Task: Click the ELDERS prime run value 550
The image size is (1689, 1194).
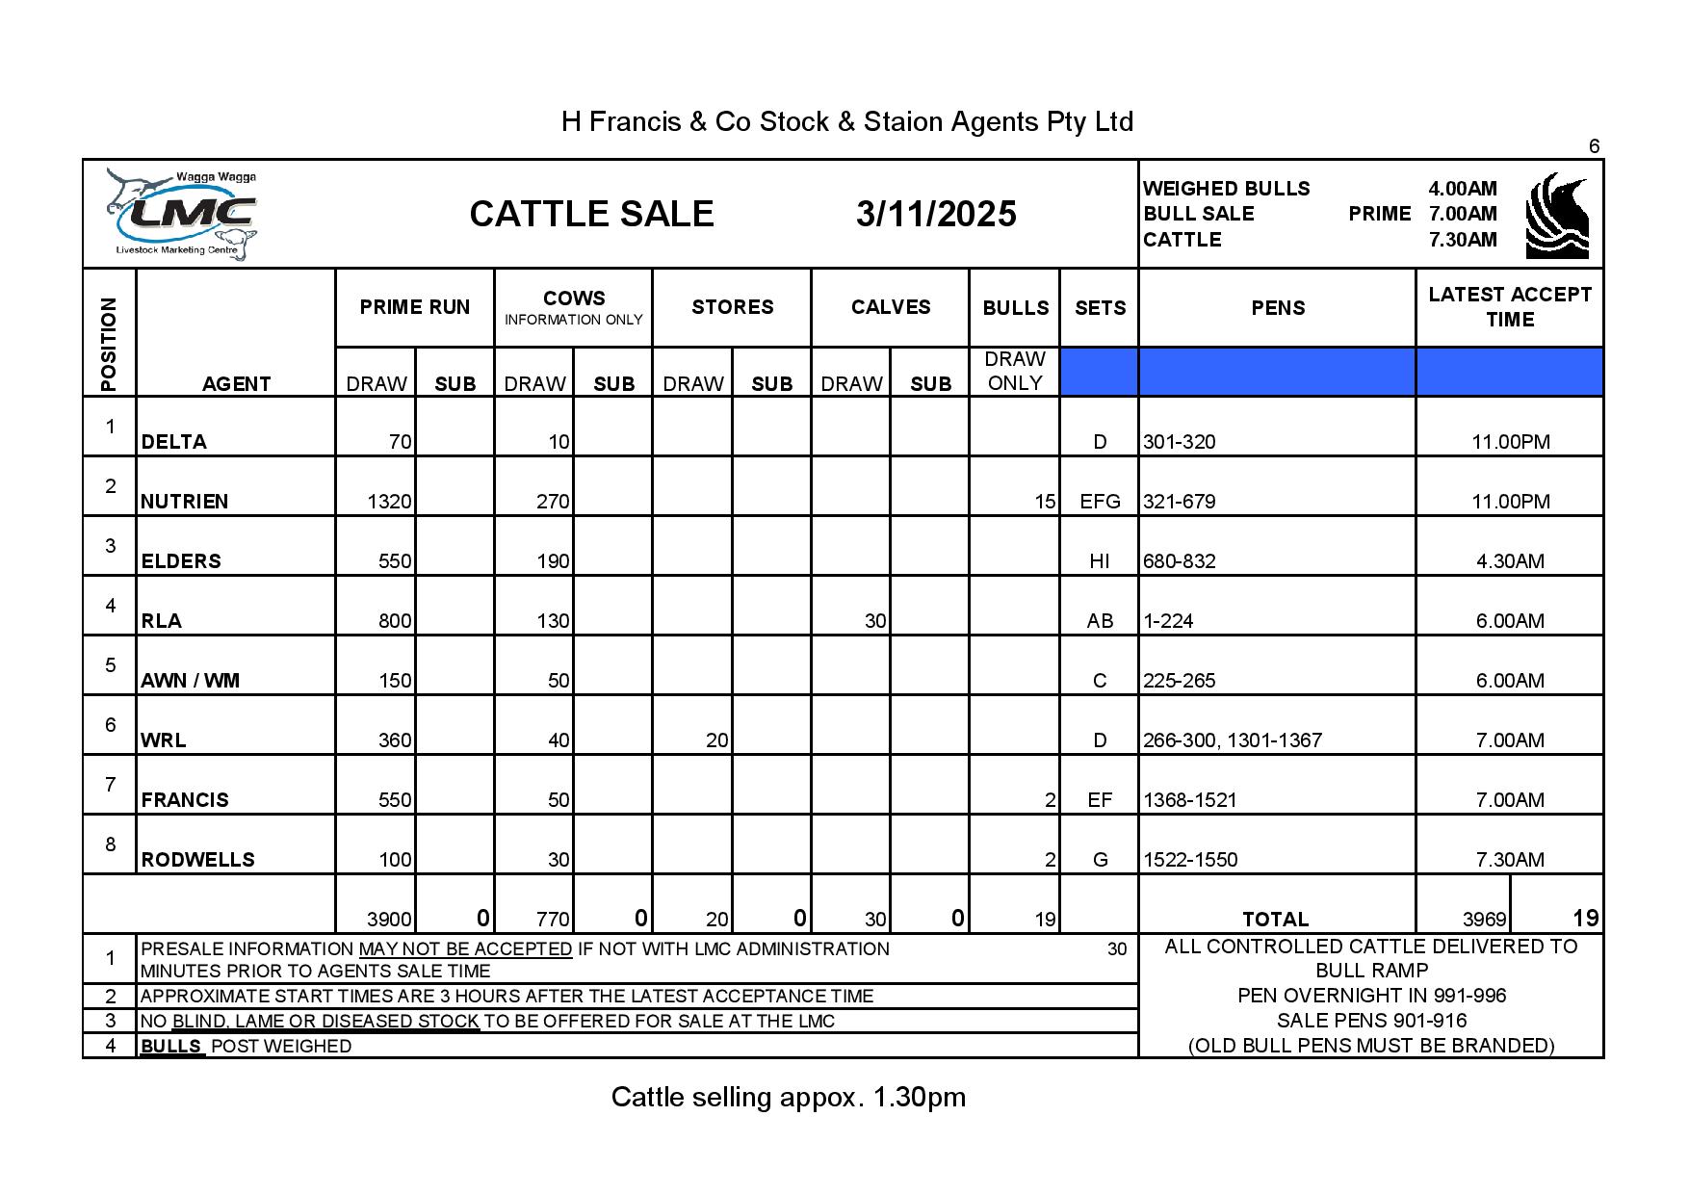Action: [x=395, y=561]
